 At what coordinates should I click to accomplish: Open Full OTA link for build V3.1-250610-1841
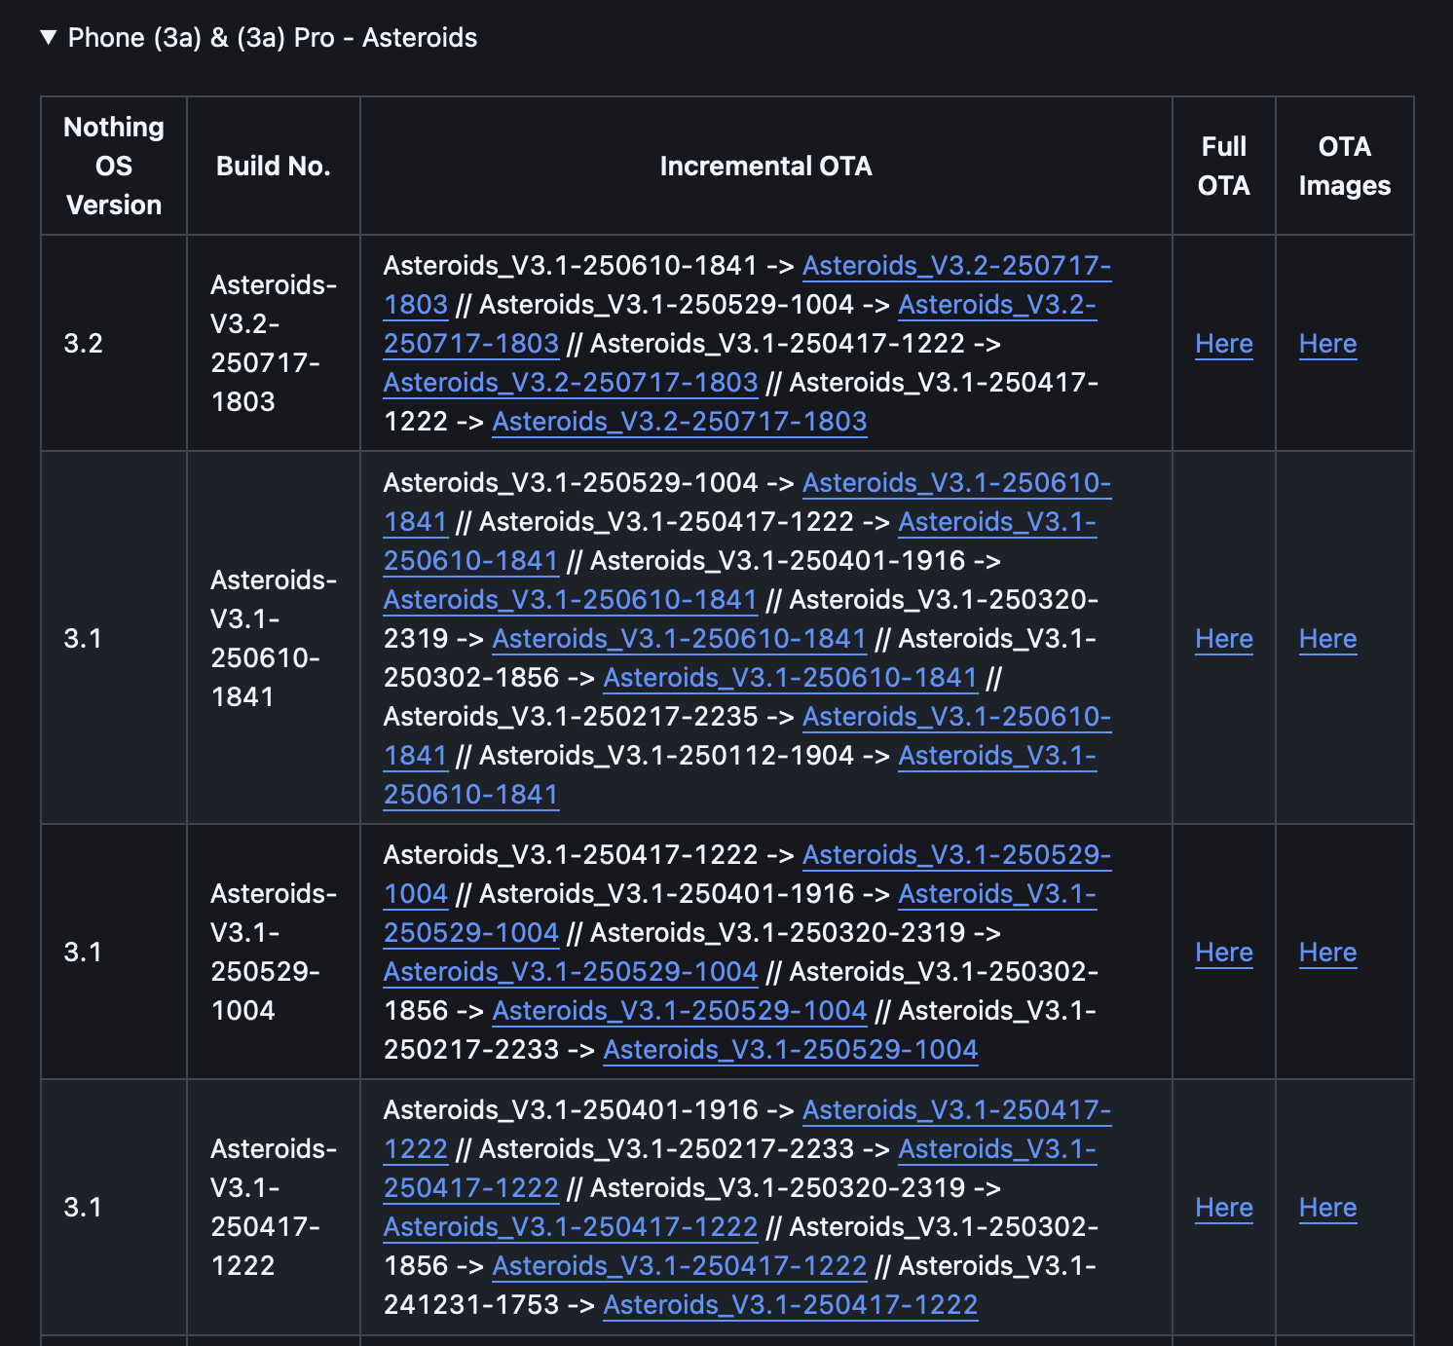click(1223, 639)
